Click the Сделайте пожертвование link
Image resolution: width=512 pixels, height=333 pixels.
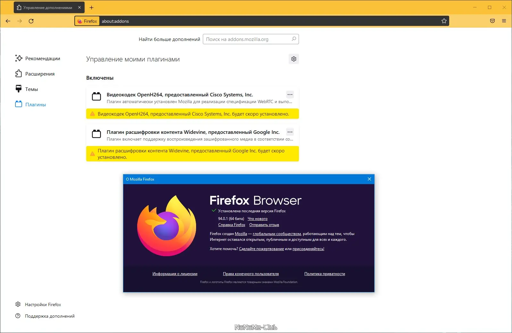pos(261,249)
